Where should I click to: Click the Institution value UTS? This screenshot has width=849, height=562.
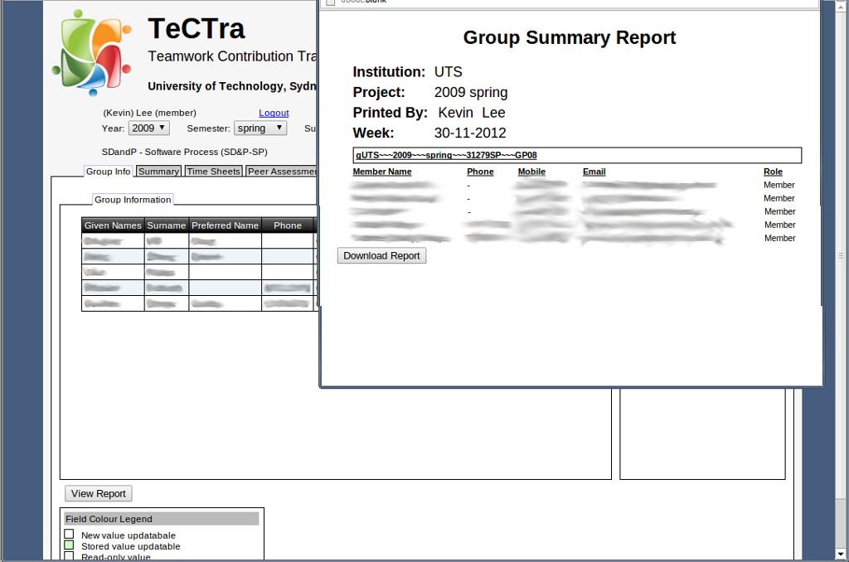(449, 72)
